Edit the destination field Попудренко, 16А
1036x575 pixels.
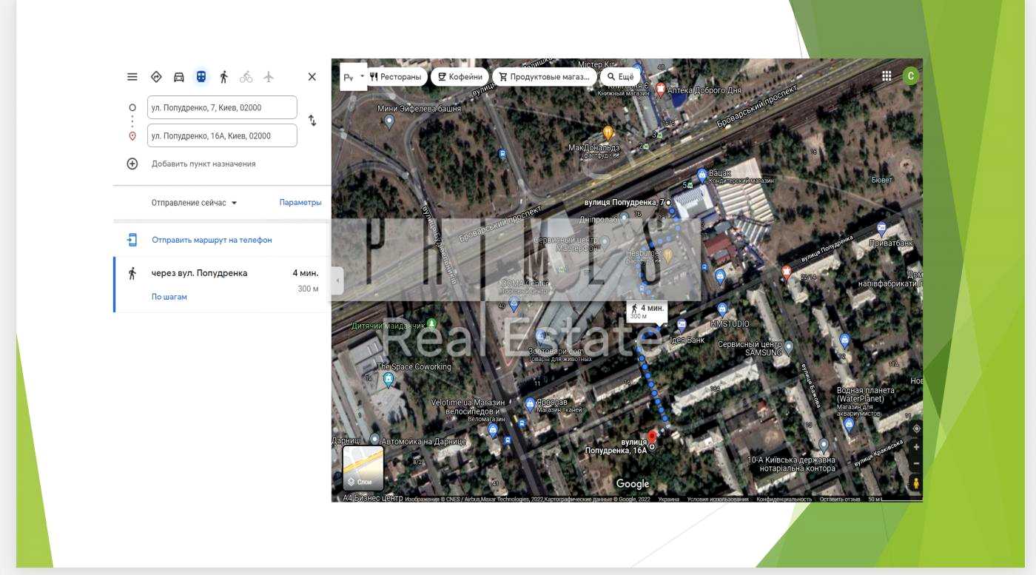click(222, 135)
